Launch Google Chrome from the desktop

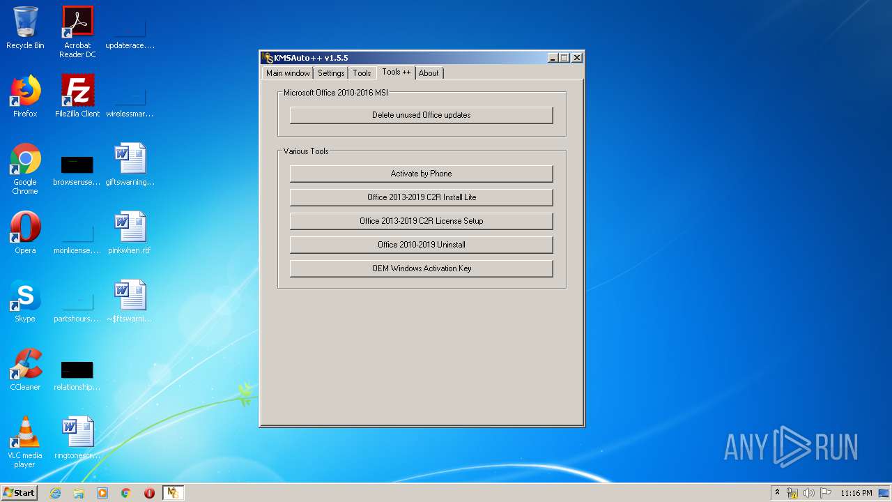click(25, 169)
